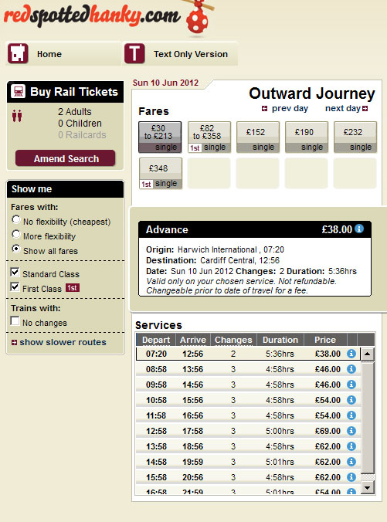Screen dimensions: 387x522
Task: Uncheck the Standard Class checkbox
Action: pos(15,272)
